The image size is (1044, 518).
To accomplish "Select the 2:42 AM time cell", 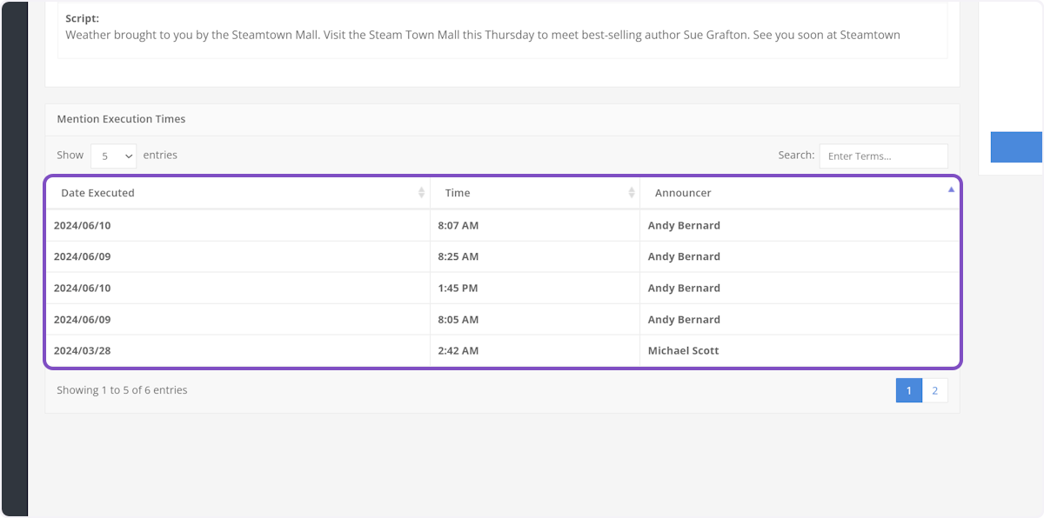I will 458,351.
